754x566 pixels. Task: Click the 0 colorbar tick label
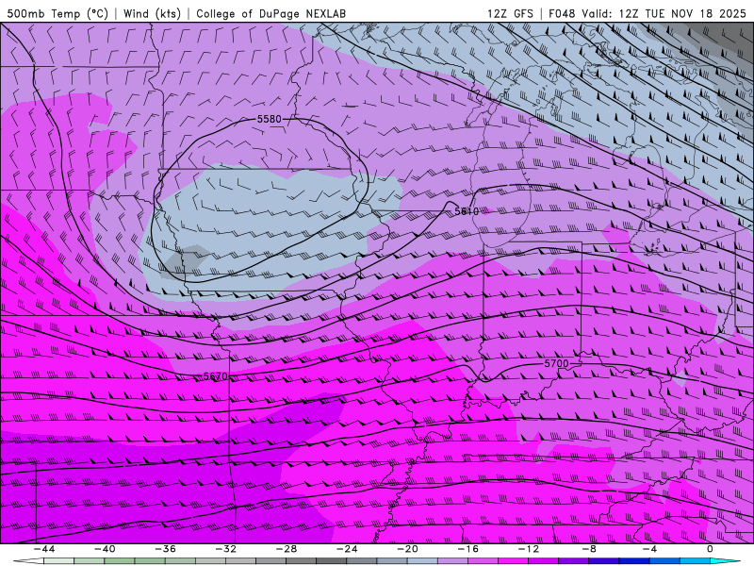(x=710, y=549)
